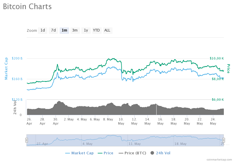Select YTD zoom range
This screenshot has height=162, width=235.
[96, 31]
